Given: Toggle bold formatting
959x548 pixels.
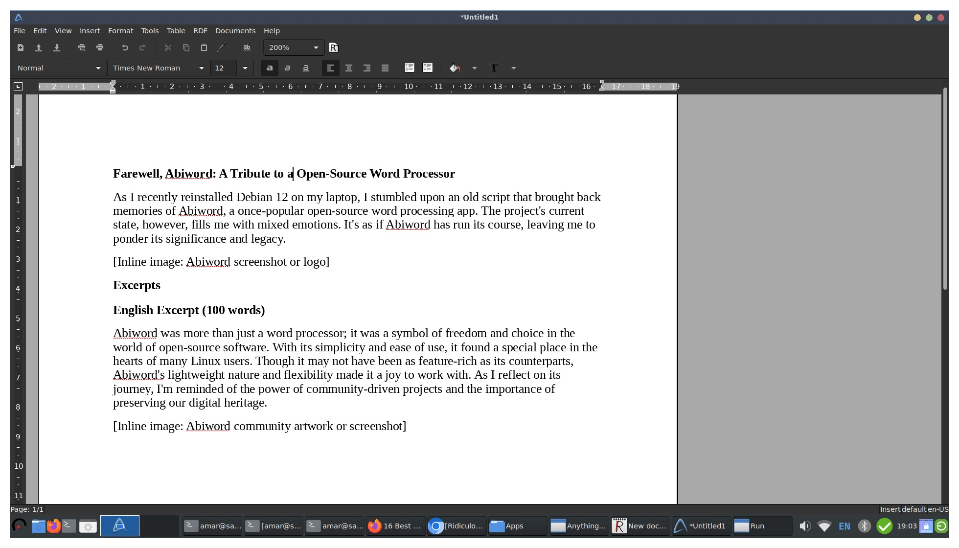Looking at the screenshot, I should [270, 68].
